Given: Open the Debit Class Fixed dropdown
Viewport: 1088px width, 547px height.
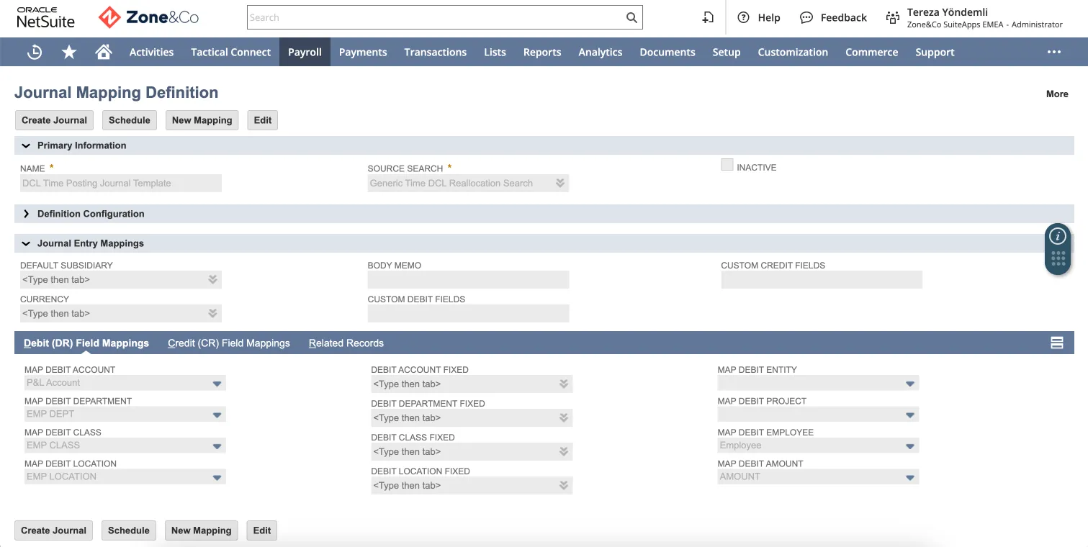Looking at the screenshot, I should pos(564,452).
